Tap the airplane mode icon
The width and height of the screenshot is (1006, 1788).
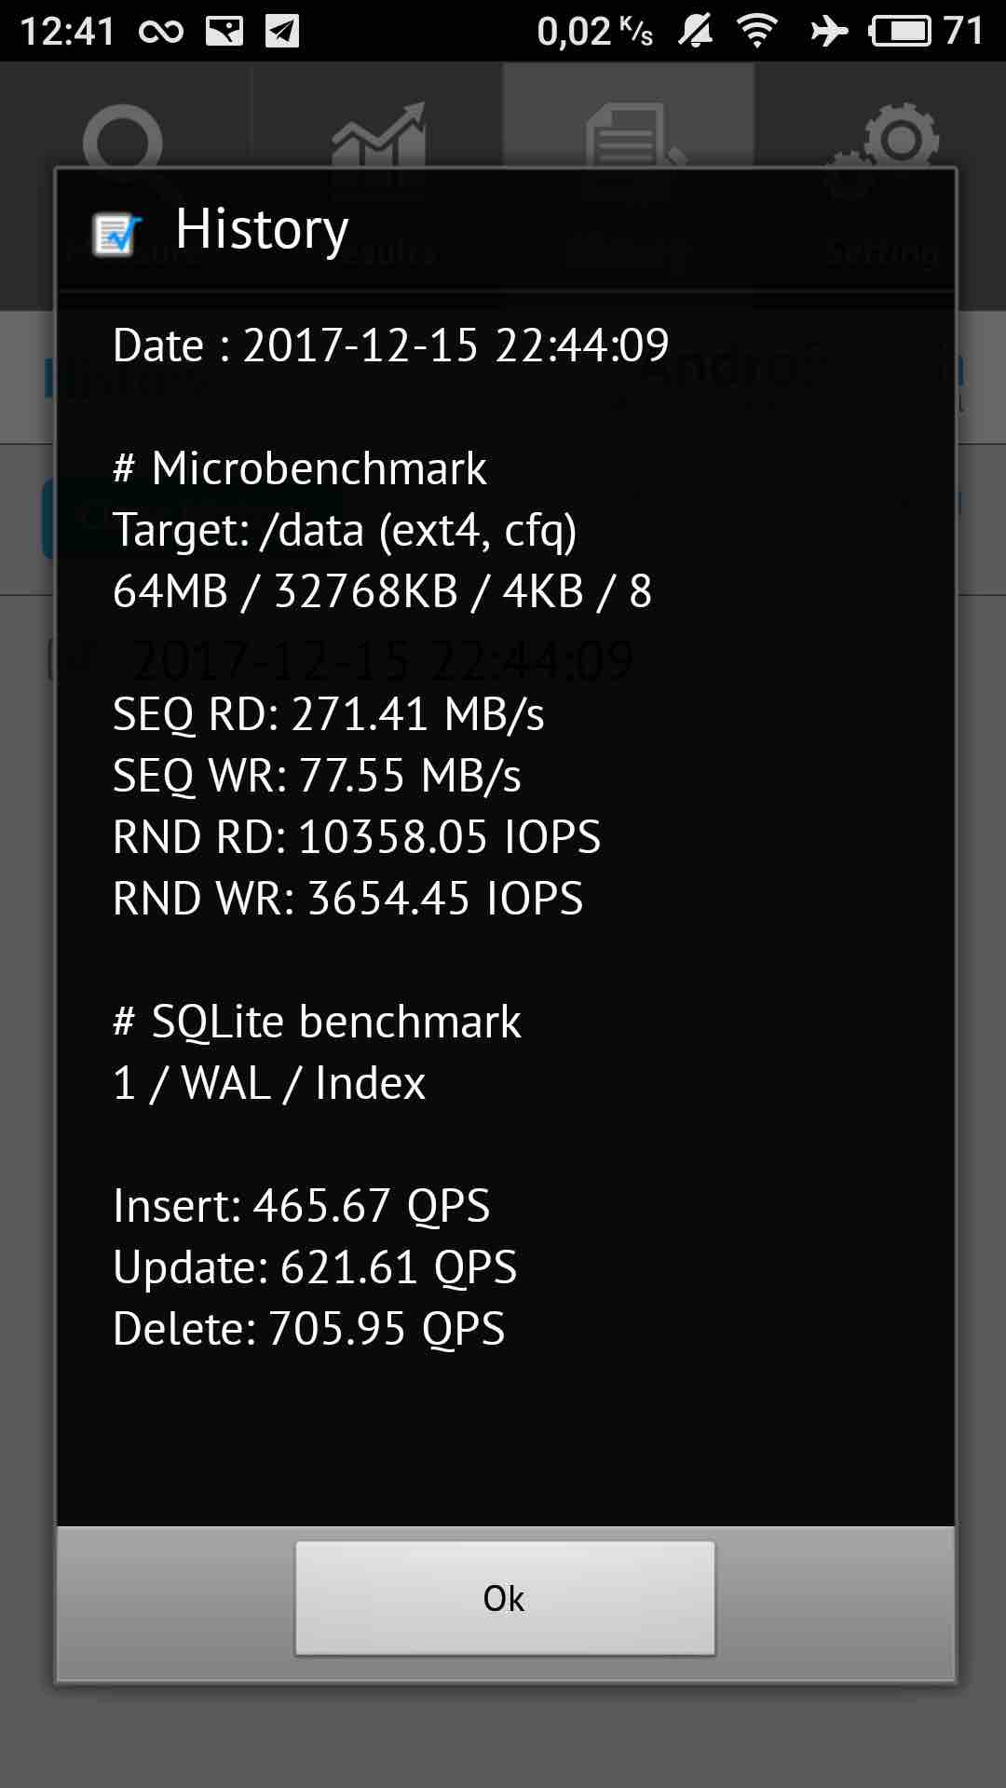click(828, 32)
